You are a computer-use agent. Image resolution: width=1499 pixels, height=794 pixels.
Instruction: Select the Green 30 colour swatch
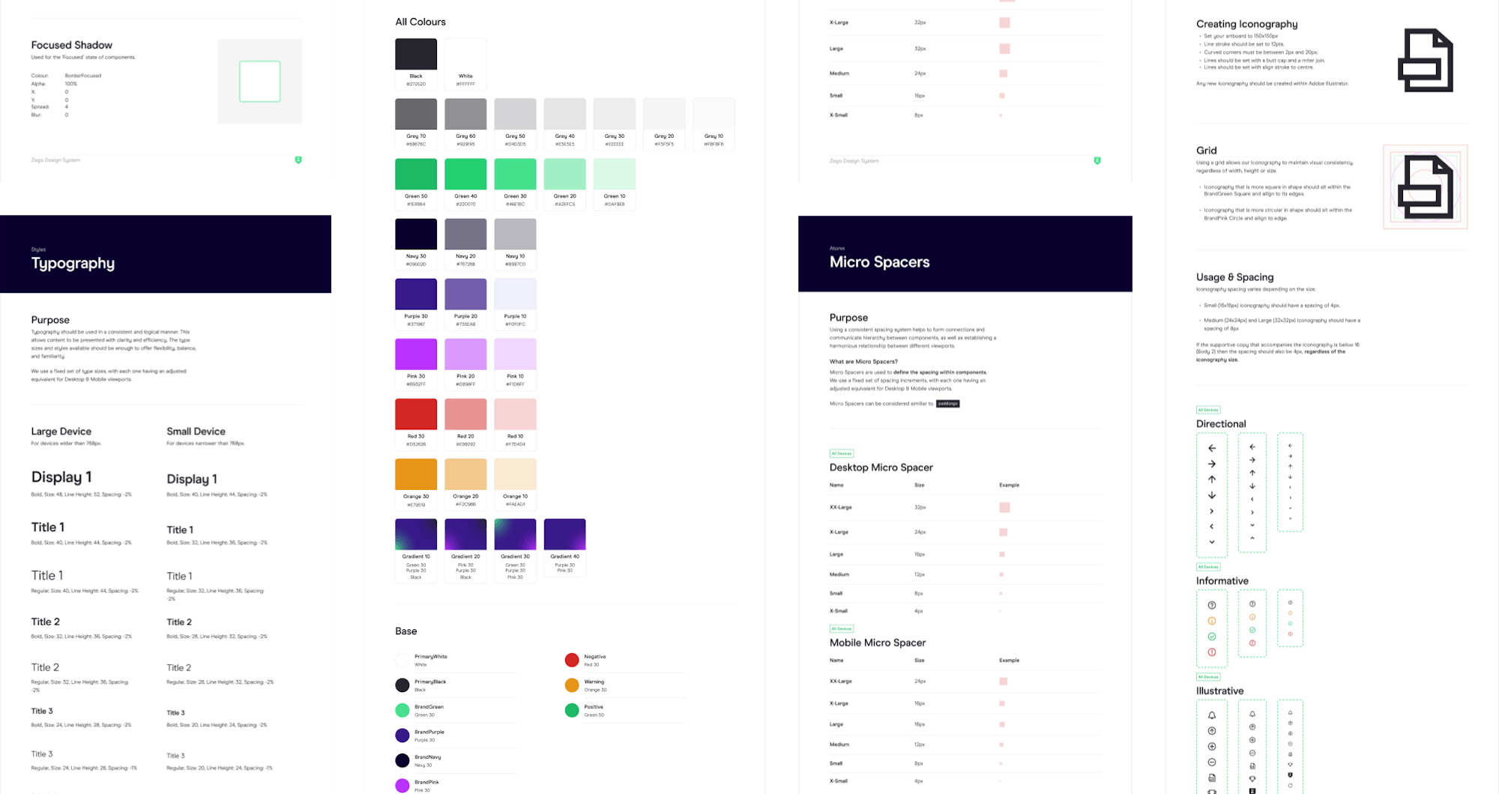click(515, 175)
